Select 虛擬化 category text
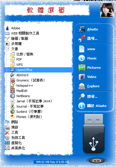This screenshot has height=167, width=116. pos(17,143)
